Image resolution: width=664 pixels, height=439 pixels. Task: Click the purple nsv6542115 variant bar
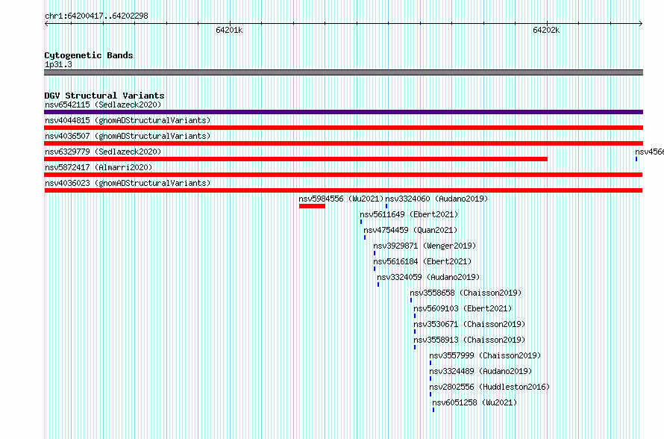[x=343, y=112]
